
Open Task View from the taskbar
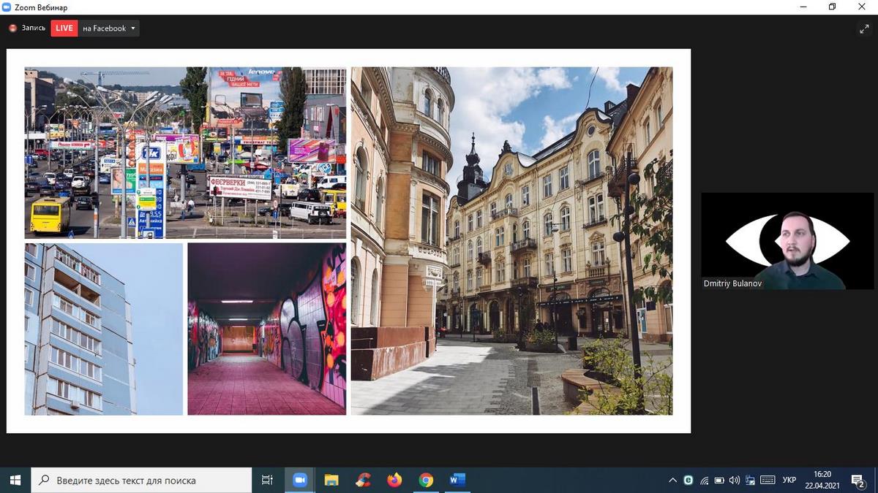point(267,480)
